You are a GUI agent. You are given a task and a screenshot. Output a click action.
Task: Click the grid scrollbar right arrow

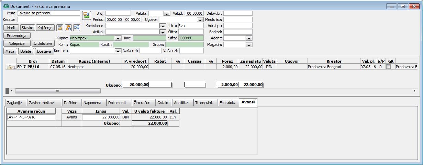tap(415, 91)
